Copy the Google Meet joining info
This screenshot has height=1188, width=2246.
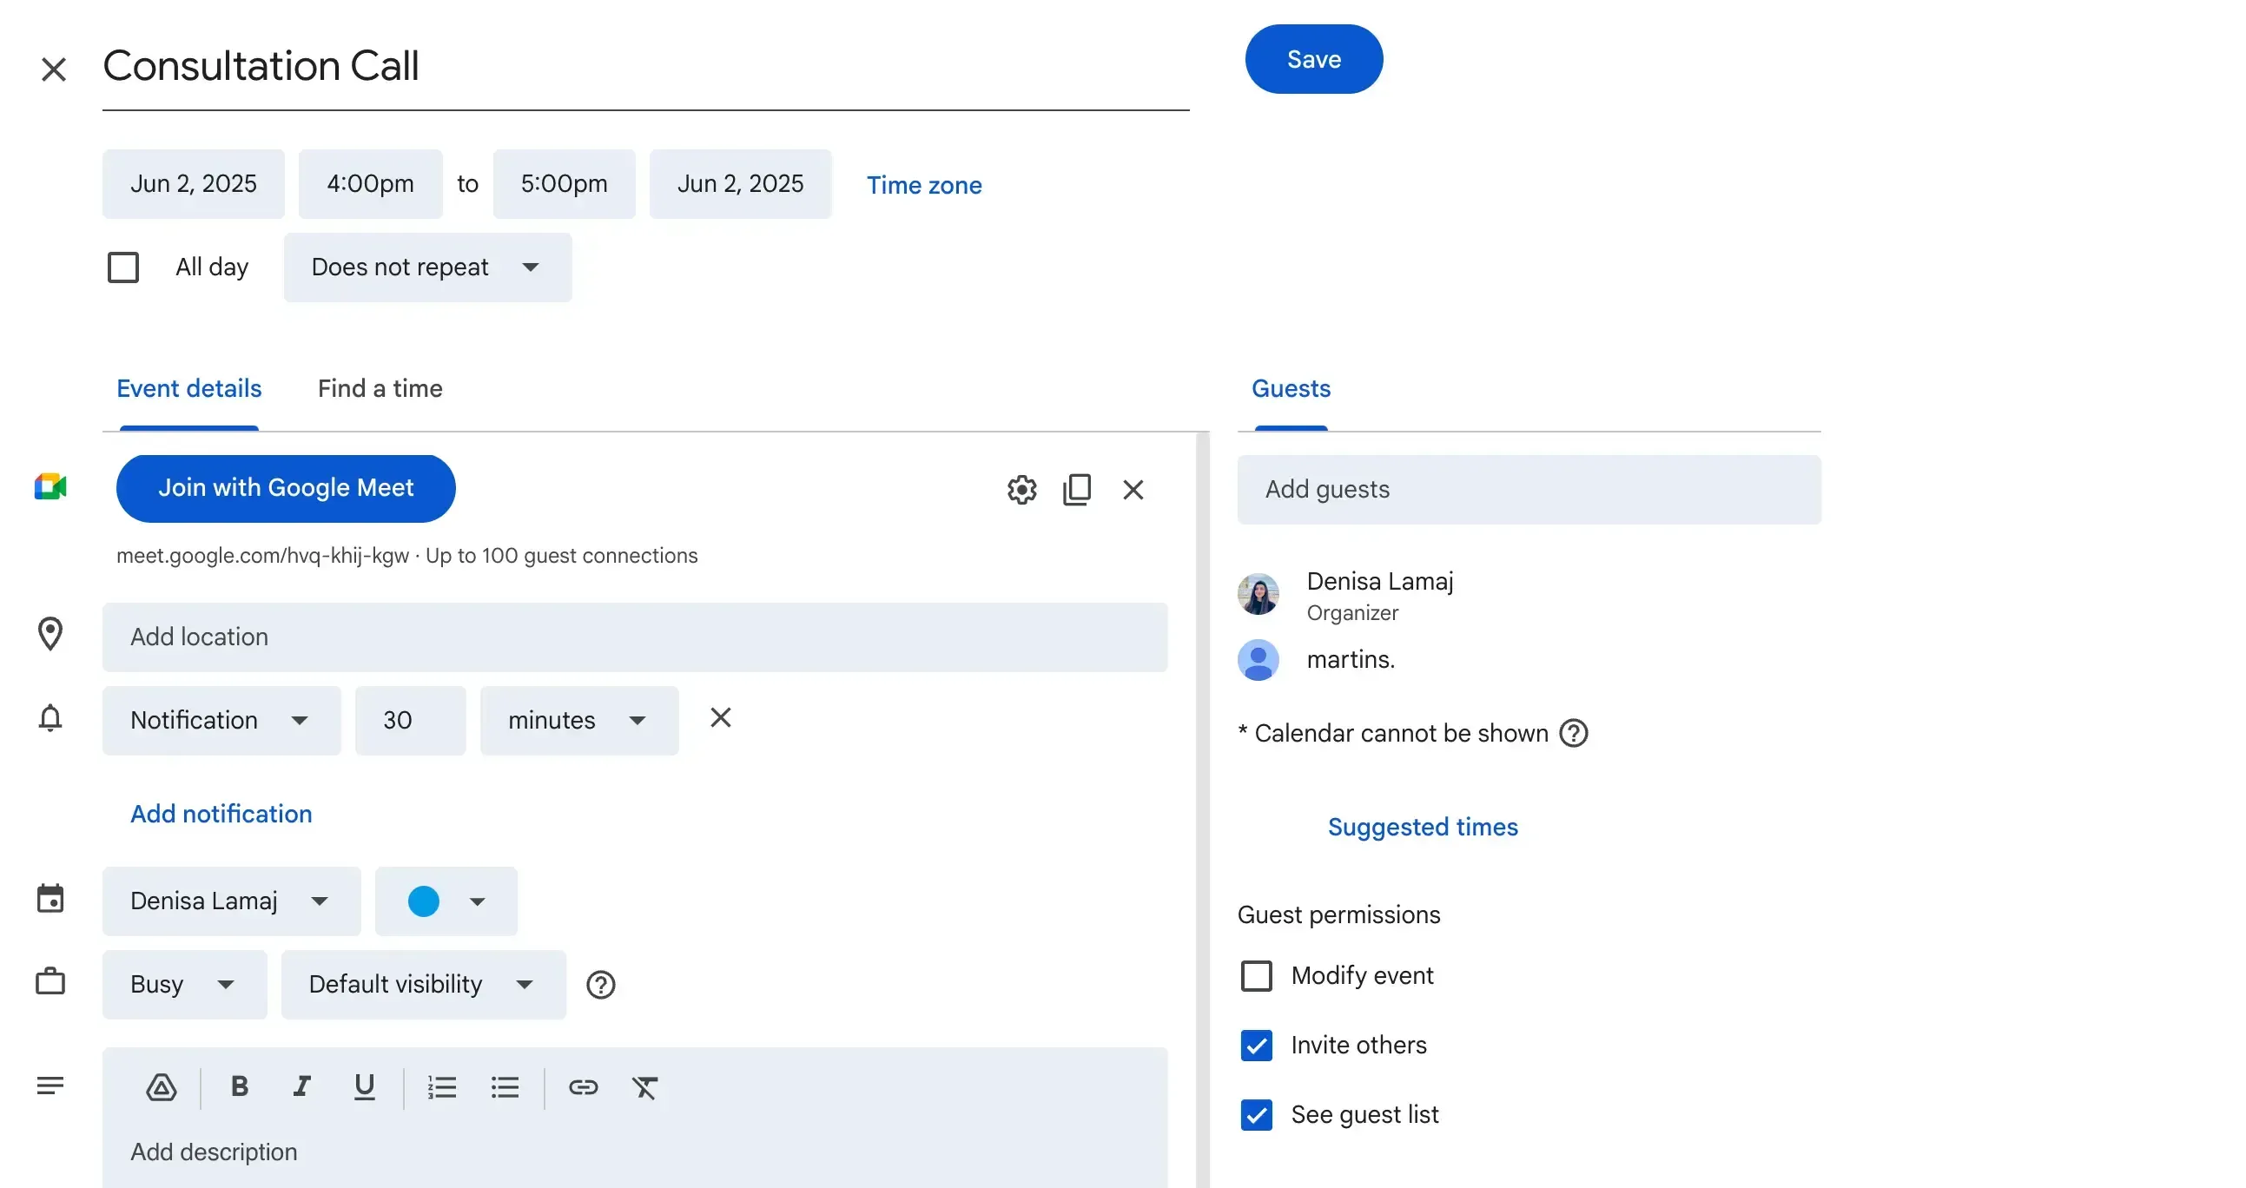click(x=1078, y=489)
